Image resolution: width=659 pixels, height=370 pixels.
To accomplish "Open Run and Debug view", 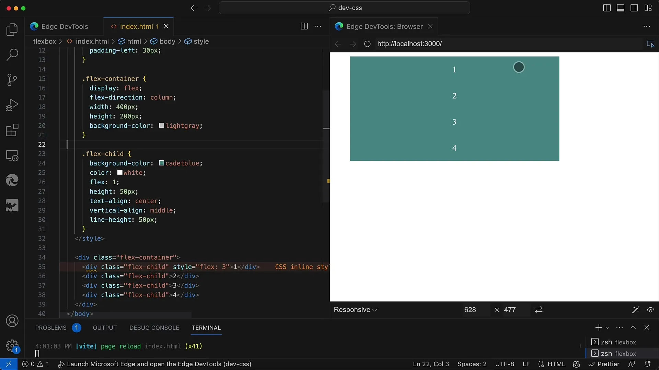I will point(12,105).
